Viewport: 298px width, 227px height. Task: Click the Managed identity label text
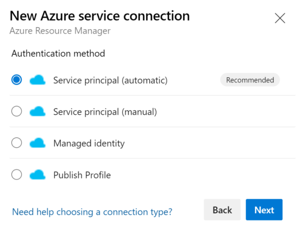[x=89, y=143]
